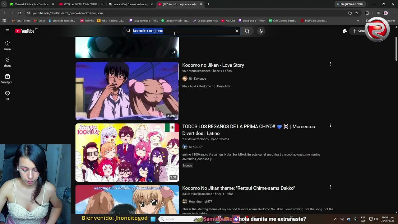
Task: Click the Houndoomgirl177 channel avatar
Action: pos(185,202)
